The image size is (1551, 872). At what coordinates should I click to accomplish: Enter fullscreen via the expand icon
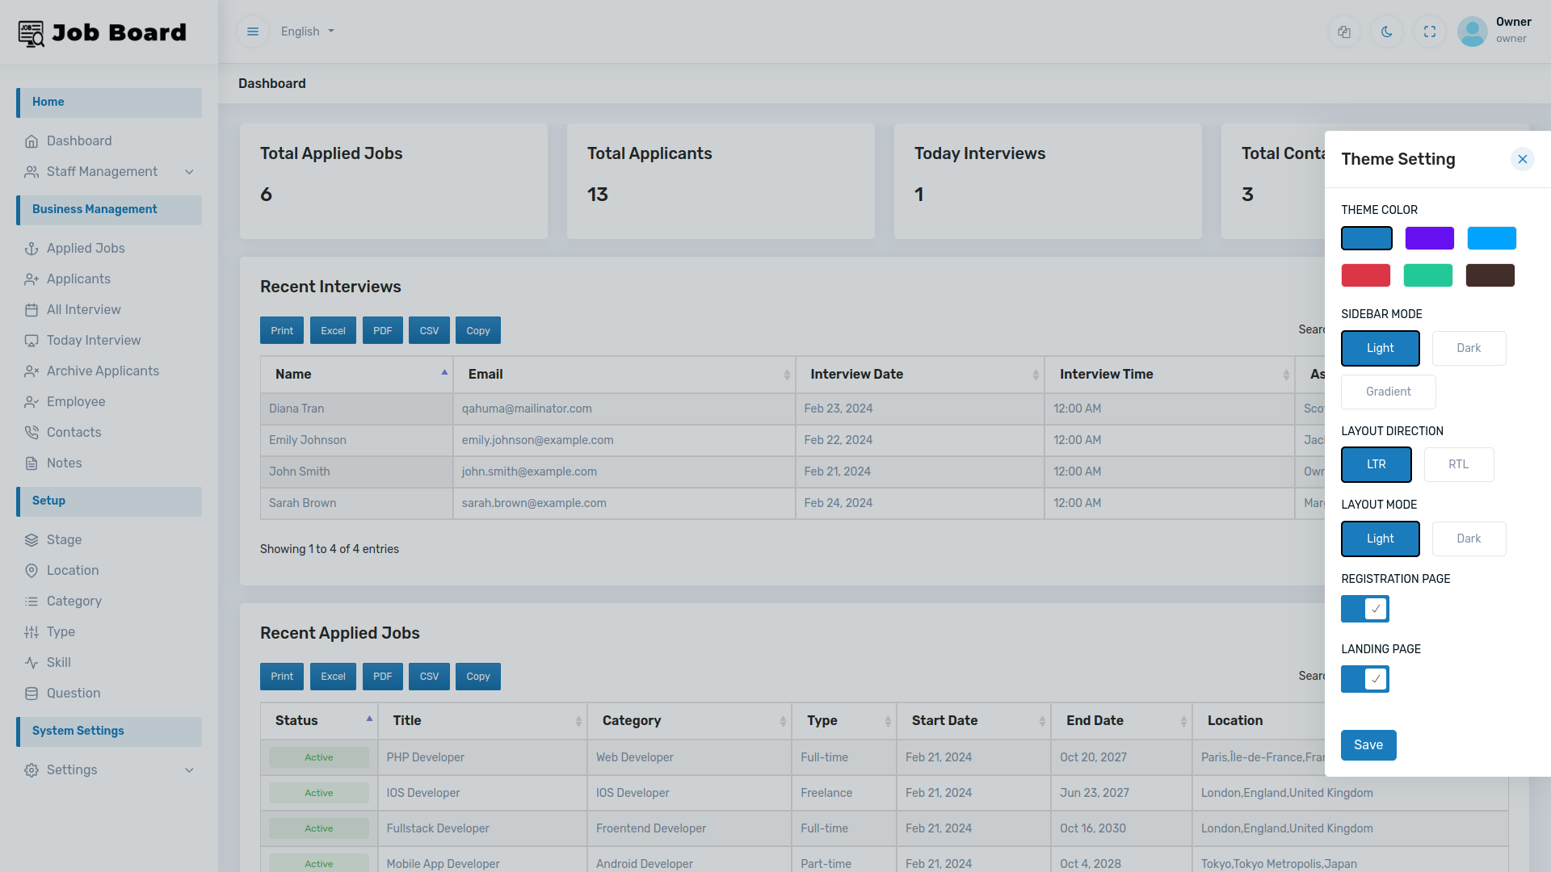tap(1430, 31)
